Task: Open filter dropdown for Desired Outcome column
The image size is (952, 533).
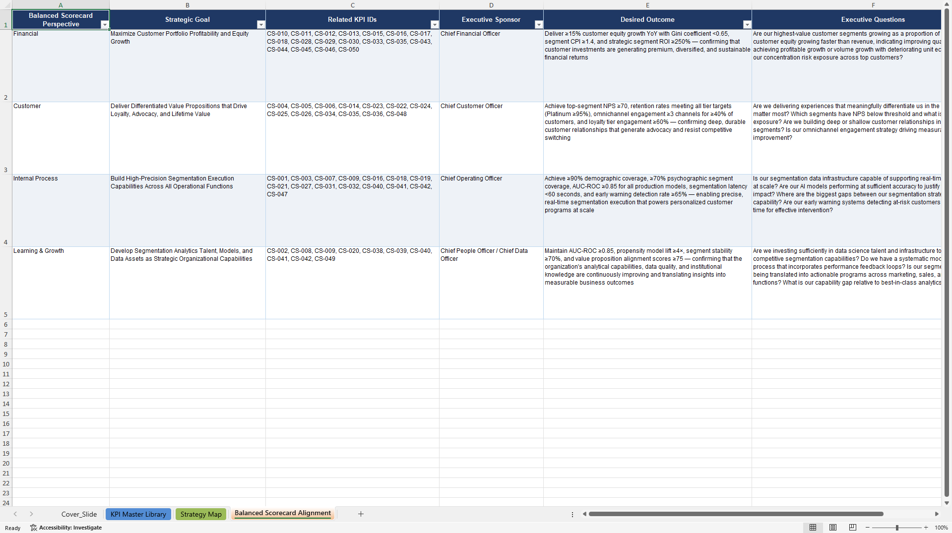Action: pos(747,25)
